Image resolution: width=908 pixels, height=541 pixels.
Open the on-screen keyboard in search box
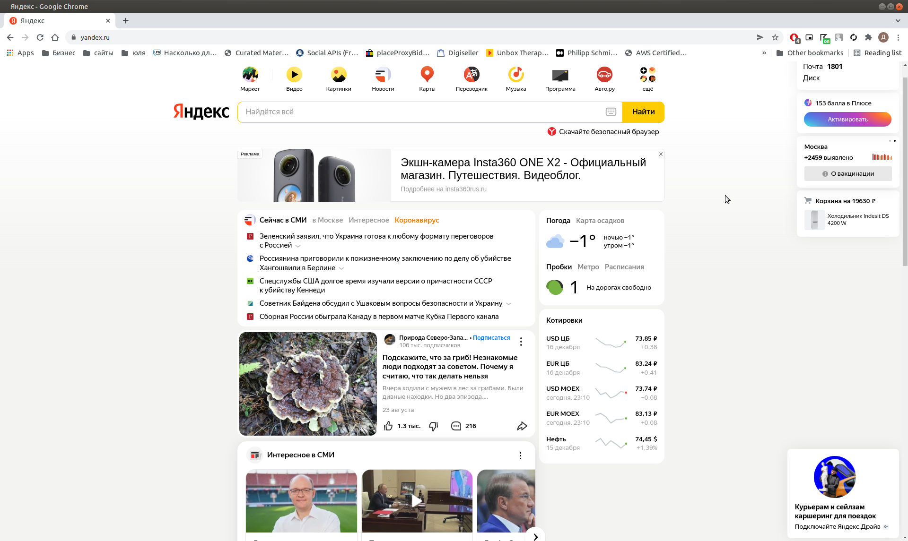[x=611, y=112]
